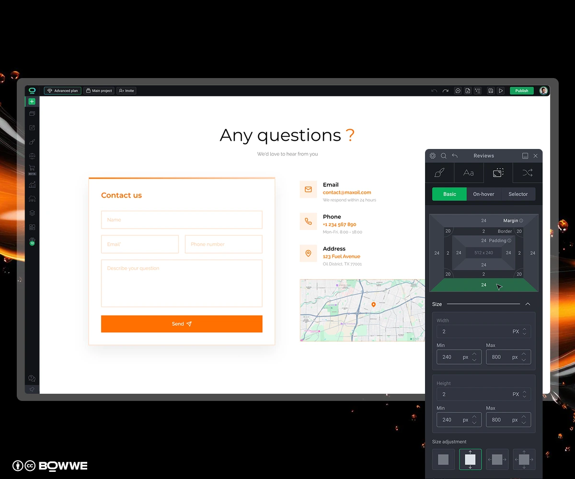Click the preview play icon
Viewport: 575px width, 479px height.
coord(501,91)
